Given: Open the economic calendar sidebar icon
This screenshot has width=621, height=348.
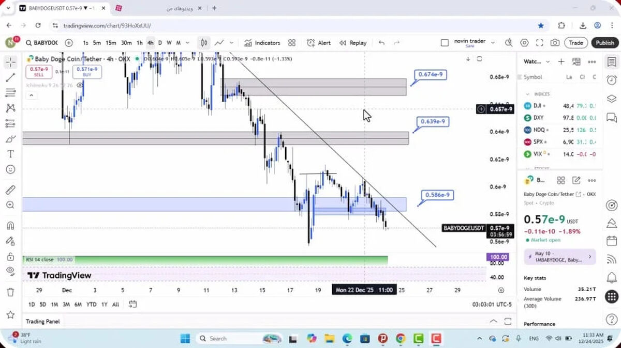Looking at the screenshot, I should 612,241.
